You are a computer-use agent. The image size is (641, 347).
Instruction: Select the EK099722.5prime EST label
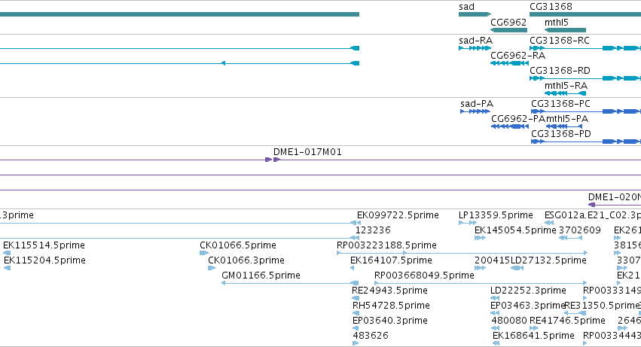click(x=398, y=215)
